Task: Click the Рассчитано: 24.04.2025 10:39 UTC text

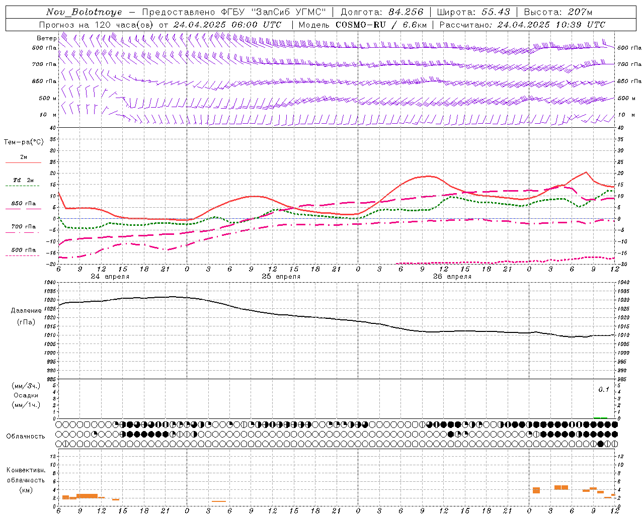Action: pos(522,25)
